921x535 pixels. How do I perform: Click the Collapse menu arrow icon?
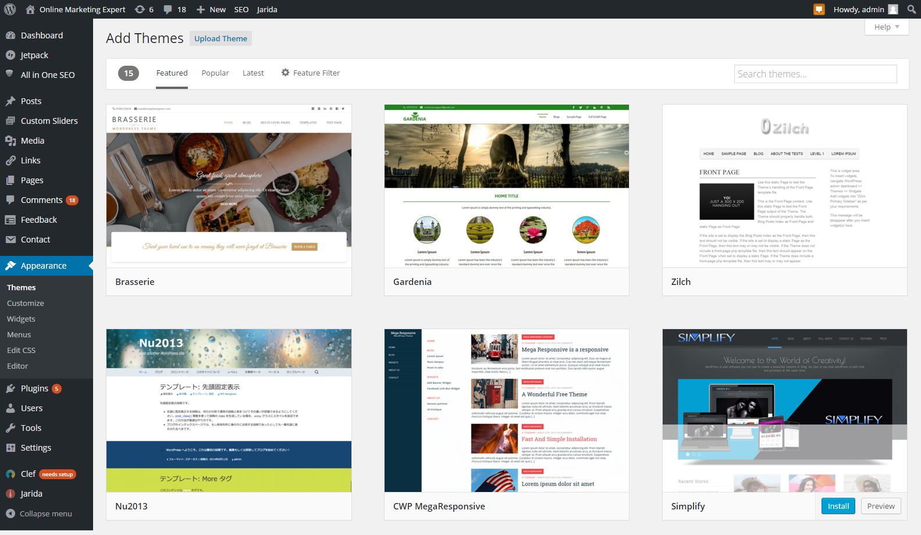pyautogui.click(x=10, y=513)
